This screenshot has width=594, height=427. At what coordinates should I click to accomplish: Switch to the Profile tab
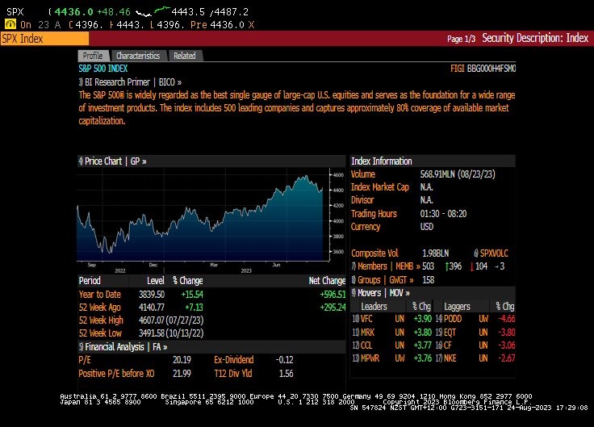[93, 56]
